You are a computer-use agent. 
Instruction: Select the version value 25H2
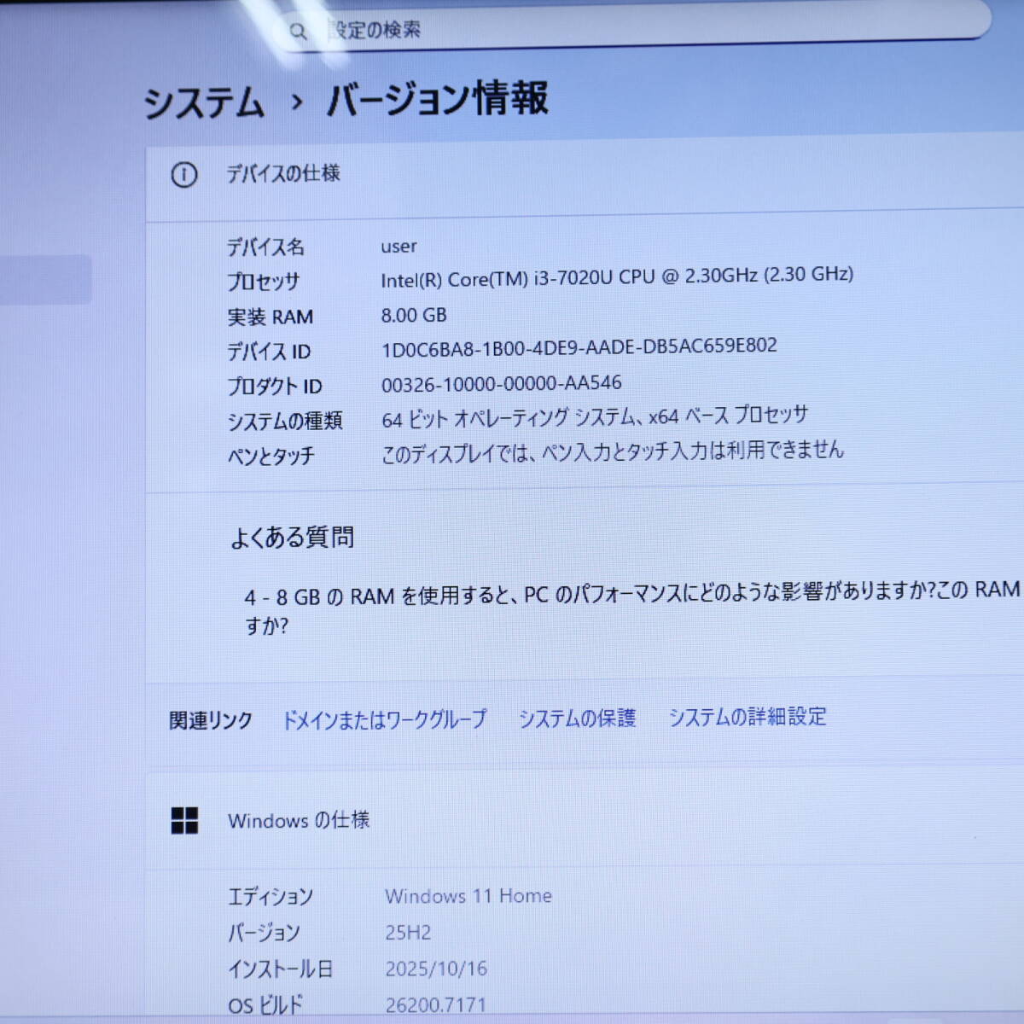pyautogui.click(x=408, y=933)
